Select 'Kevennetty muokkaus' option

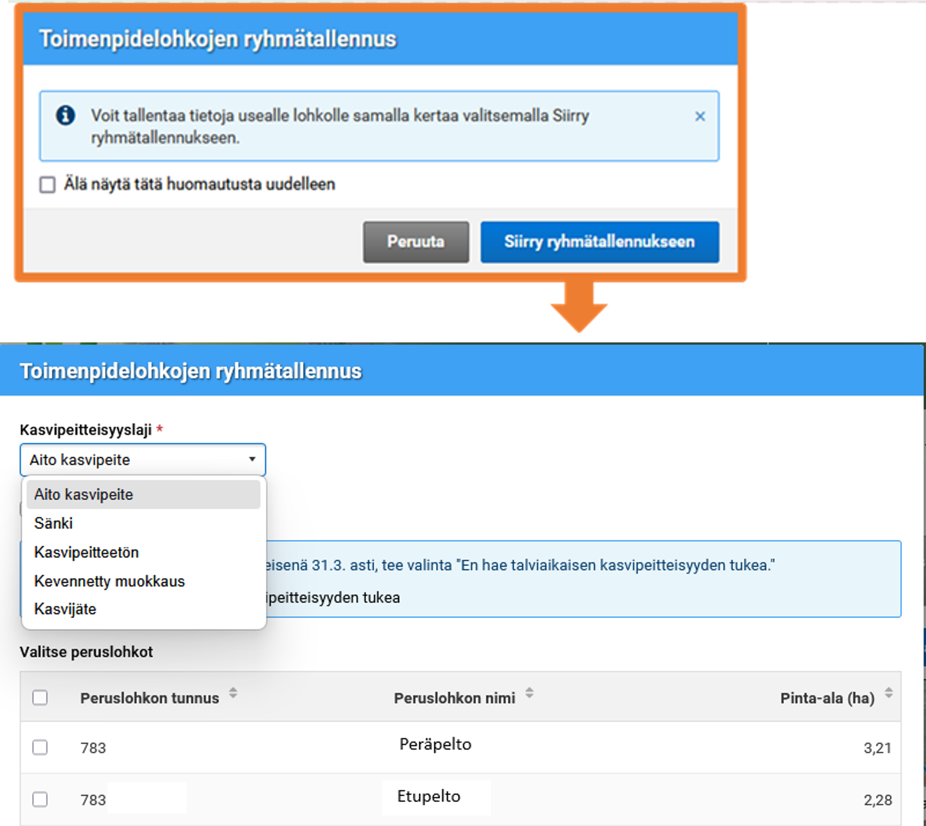pyautogui.click(x=109, y=581)
